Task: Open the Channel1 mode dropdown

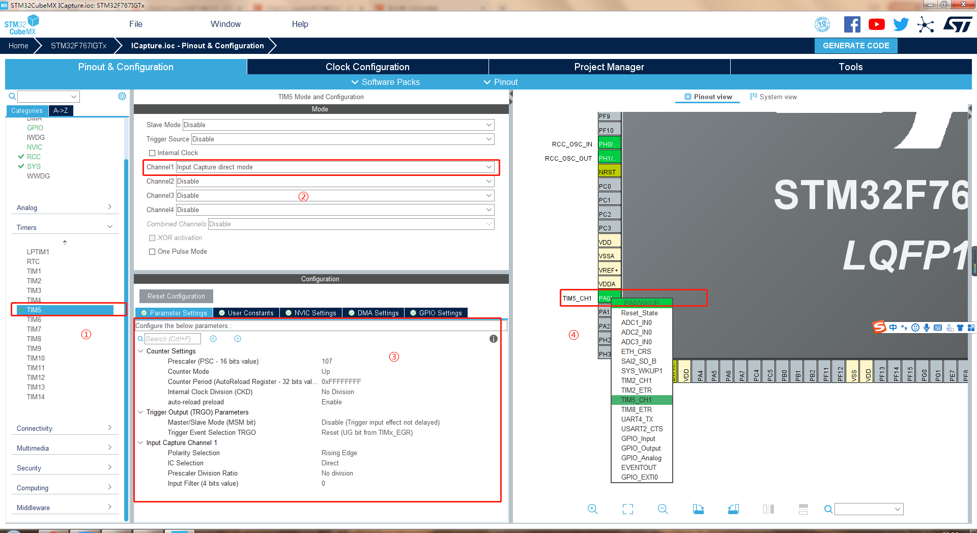Action: [x=335, y=167]
